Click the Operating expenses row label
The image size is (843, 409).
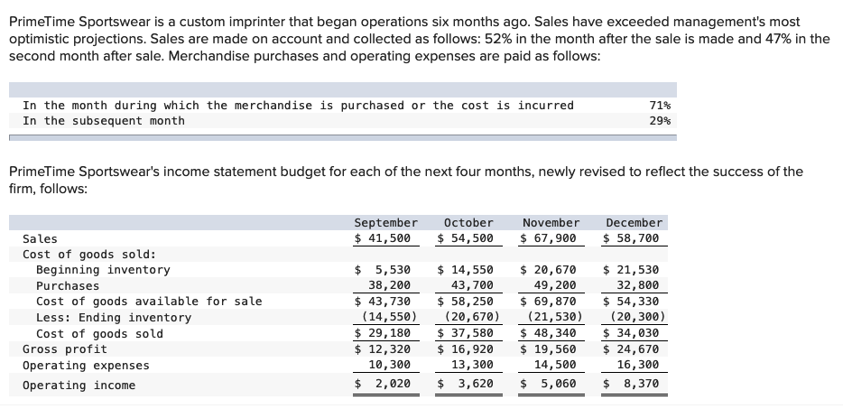pos(86,366)
